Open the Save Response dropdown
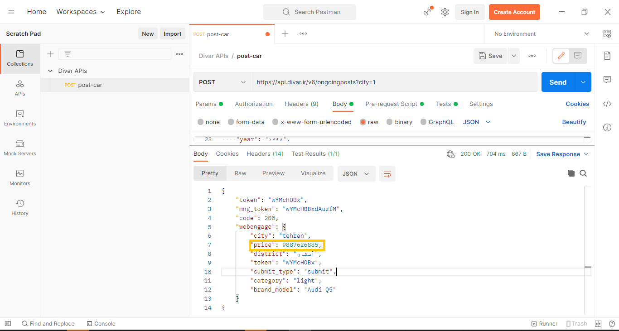619x331 pixels. [x=562, y=154]
